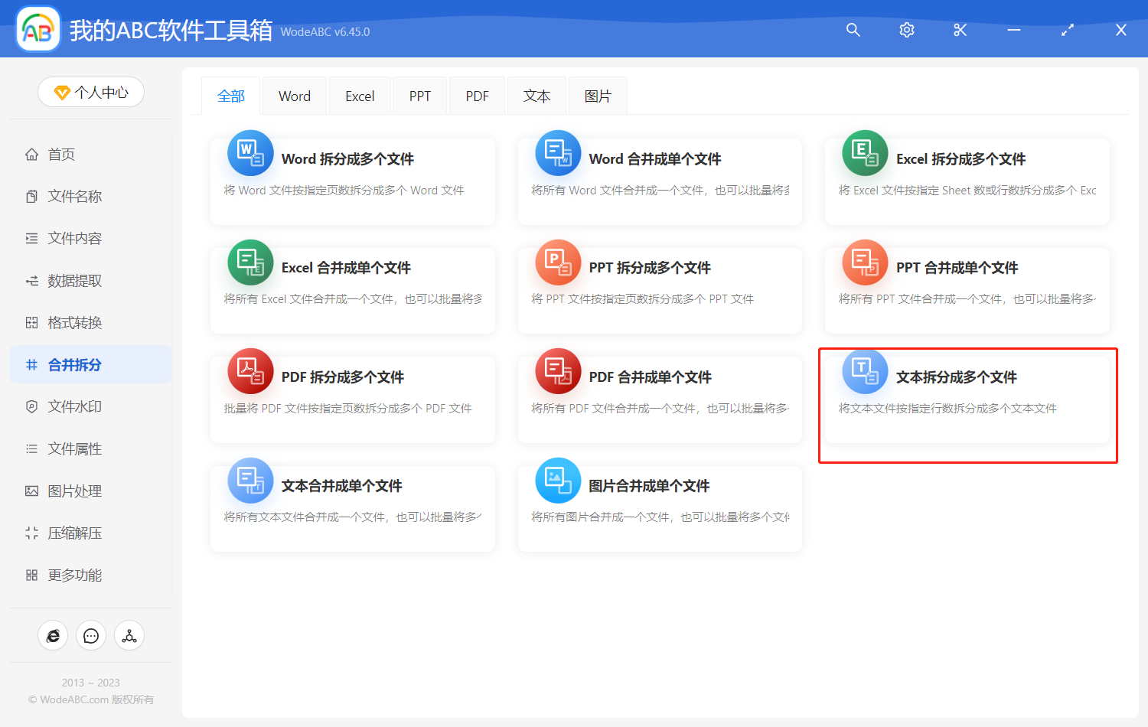The width and height of the screenshot is (1148, 727).
Task: Click the Excel 拆分成多个文件 icon
Action: click(865, 153)
